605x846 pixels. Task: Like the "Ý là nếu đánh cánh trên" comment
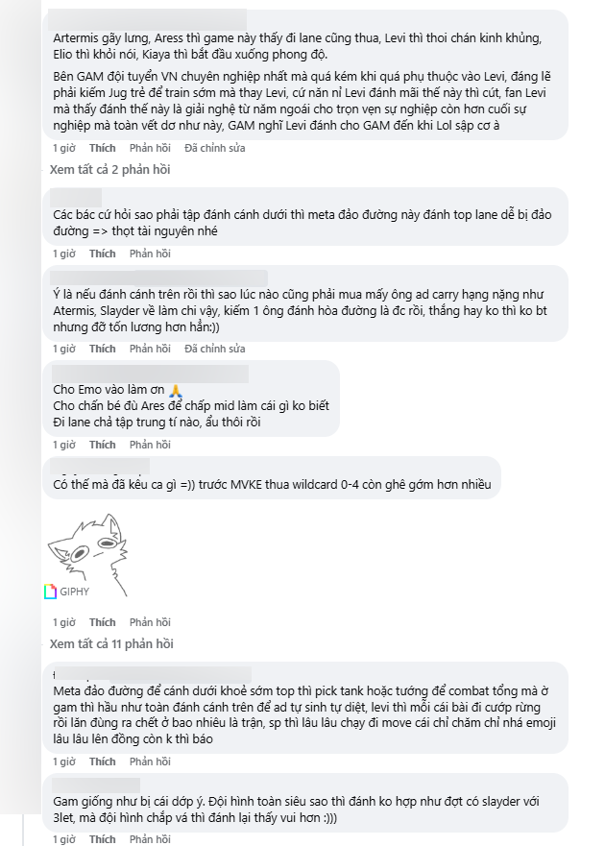click(102, 348)
